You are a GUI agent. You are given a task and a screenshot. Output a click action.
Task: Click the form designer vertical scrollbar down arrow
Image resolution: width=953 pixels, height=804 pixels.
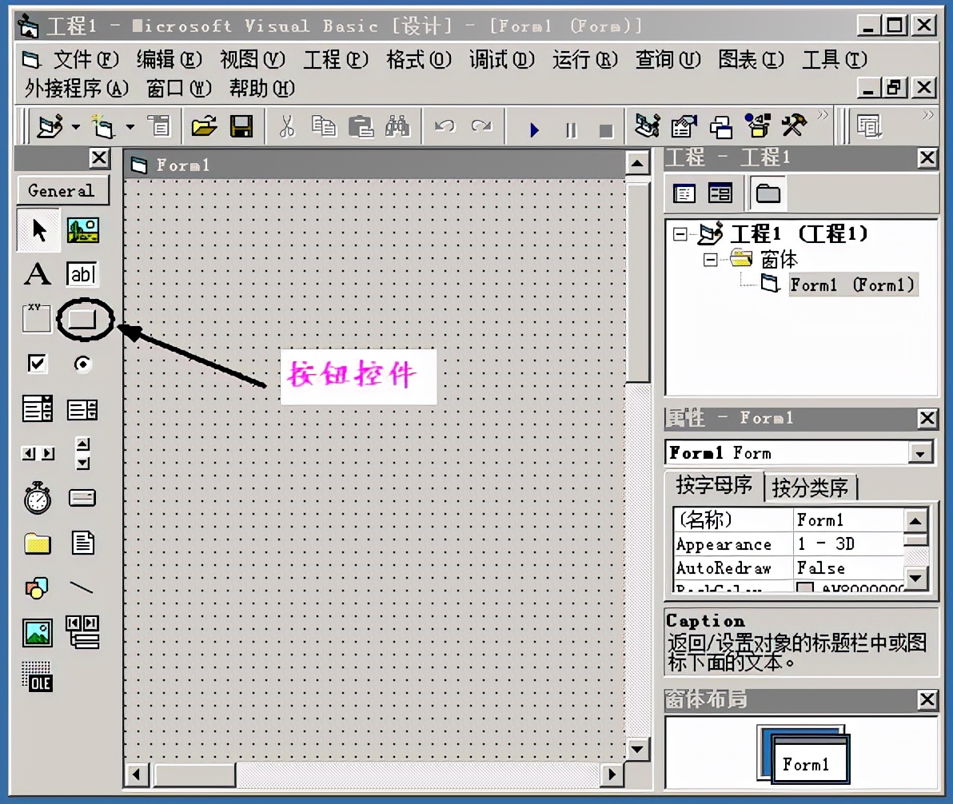coord(637,750)
